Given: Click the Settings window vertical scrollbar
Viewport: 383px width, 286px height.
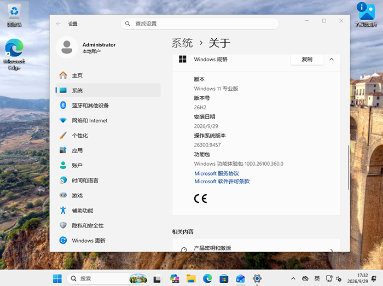Looking at the screenshot, I should pyautogui.click(x=349, y=167).
